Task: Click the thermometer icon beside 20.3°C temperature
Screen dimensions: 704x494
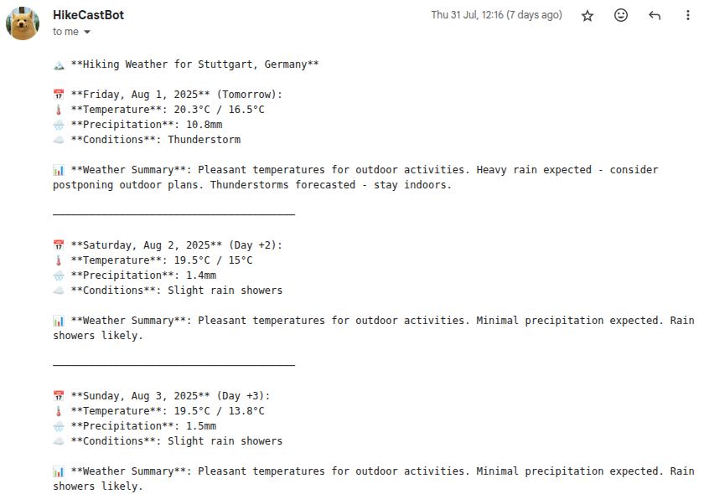Action: pyautogui.click(x=59, y=110)
